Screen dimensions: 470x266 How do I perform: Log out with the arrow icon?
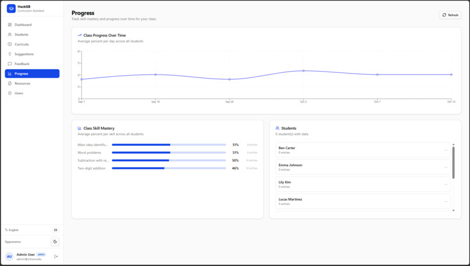tap(56, 257)
